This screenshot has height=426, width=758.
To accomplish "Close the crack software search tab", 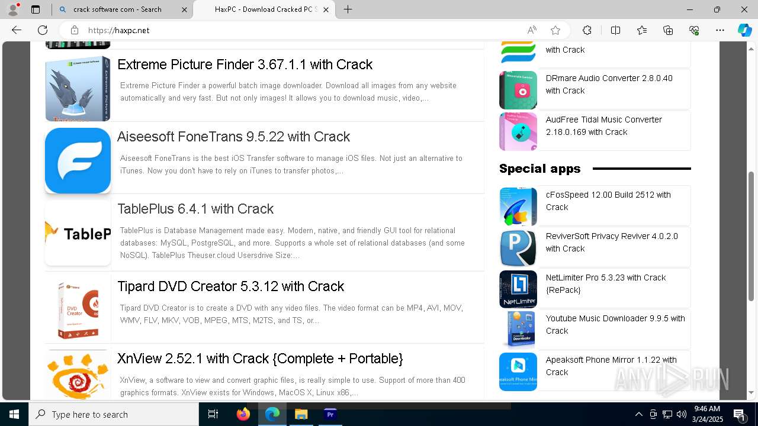I will [x=184, y=9].
